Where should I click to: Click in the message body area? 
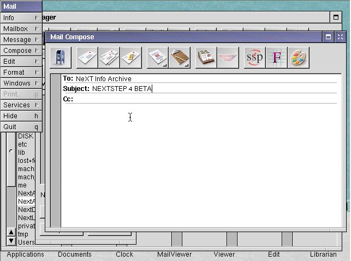click(x=200, y=165)
